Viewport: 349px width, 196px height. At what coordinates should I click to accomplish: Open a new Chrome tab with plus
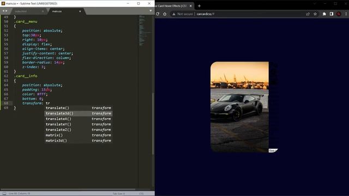199,6
